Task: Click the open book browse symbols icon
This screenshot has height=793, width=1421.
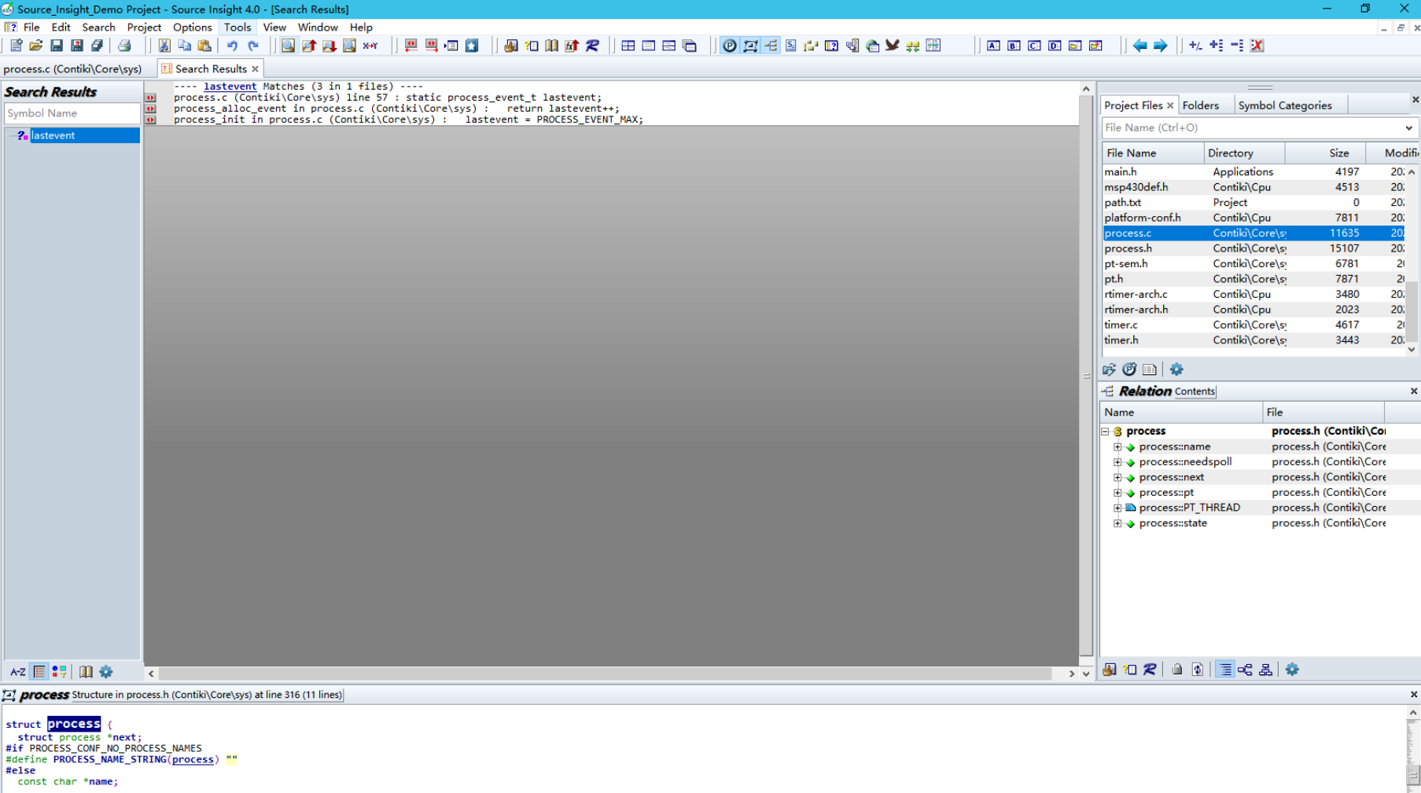Action: coord(552,46)
